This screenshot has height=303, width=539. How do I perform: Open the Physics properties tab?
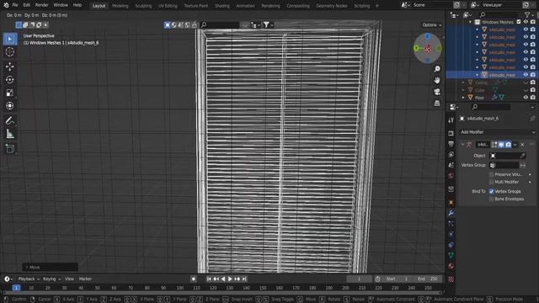coord(451,234)
